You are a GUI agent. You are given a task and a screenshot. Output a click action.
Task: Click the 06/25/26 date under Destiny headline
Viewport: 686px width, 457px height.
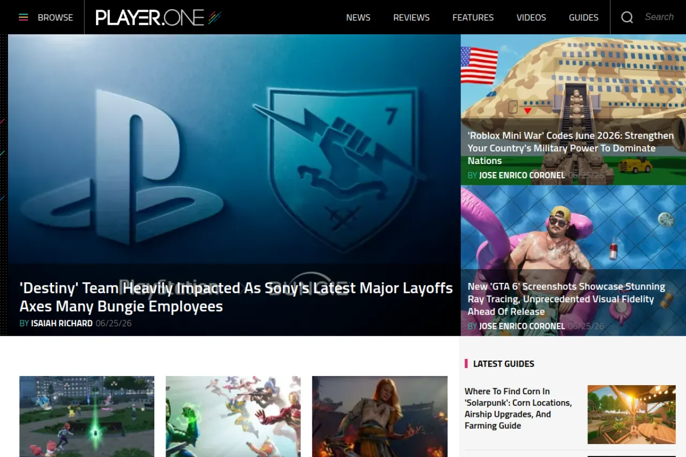[x=114, y=323]
